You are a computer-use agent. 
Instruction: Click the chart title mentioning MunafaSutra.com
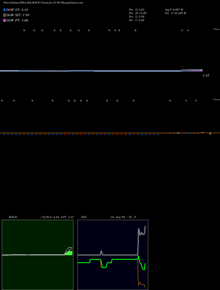[x=43, y=3]
